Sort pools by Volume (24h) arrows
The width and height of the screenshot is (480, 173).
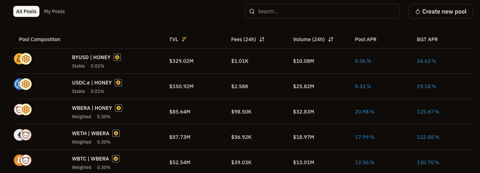click(x=331, y=39)
